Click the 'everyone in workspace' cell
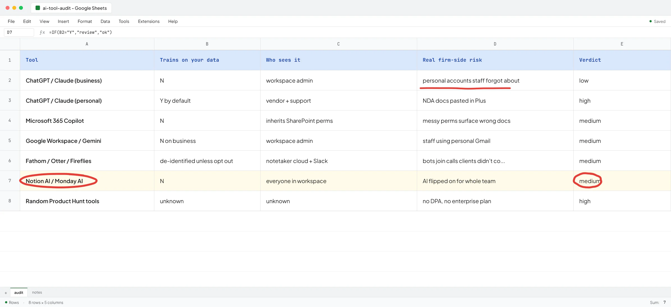Viewport: 671px width, 307px height. (x=339, y=181)
